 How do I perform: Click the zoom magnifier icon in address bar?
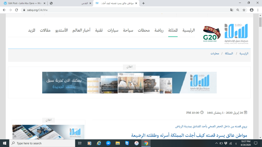coord(238,10)
